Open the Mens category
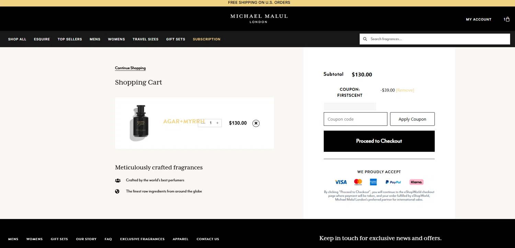The image size is (515, 248). click(95, 39)
